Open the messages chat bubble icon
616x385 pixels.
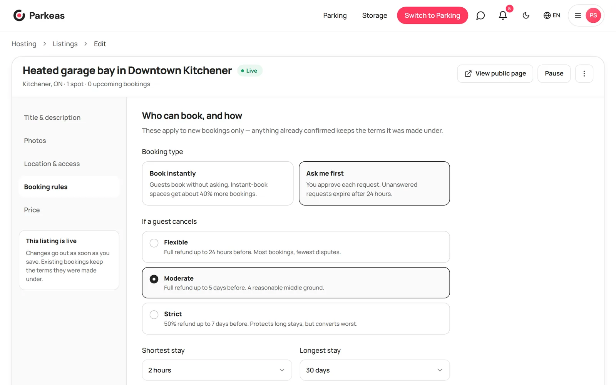pyautogui.click(x=480, y=15)
